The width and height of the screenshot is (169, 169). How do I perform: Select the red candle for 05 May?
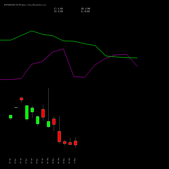pyautogui.click(x=54, y=122)
